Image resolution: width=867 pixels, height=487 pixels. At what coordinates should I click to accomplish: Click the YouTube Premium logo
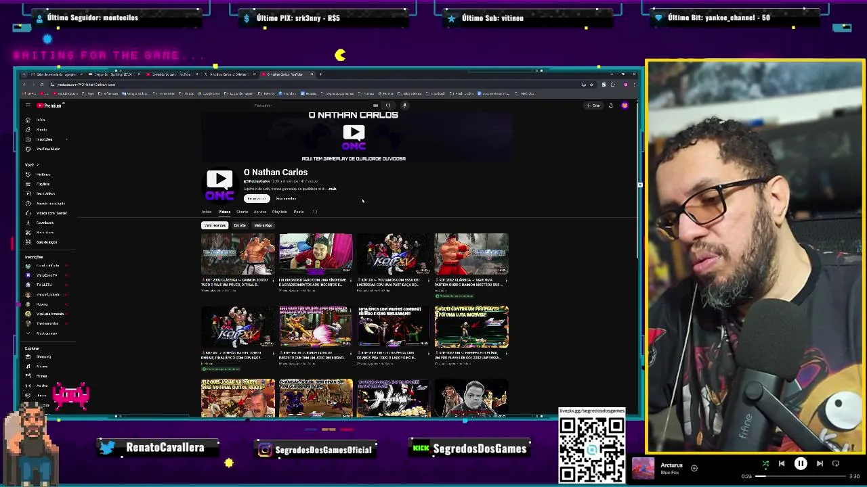[49, 106]
